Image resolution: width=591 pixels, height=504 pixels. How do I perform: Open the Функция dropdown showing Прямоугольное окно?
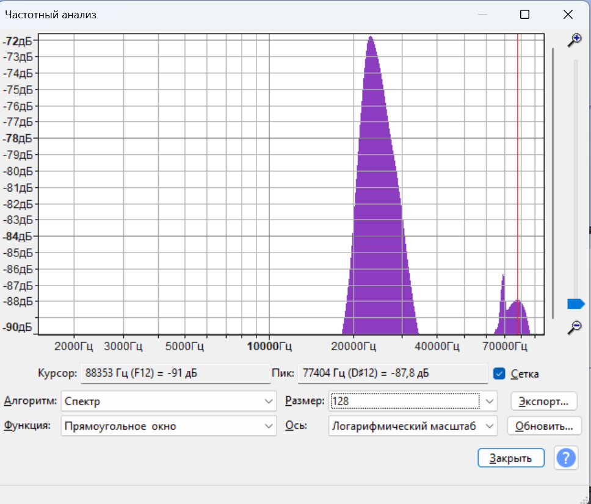[x=169, y=426]
